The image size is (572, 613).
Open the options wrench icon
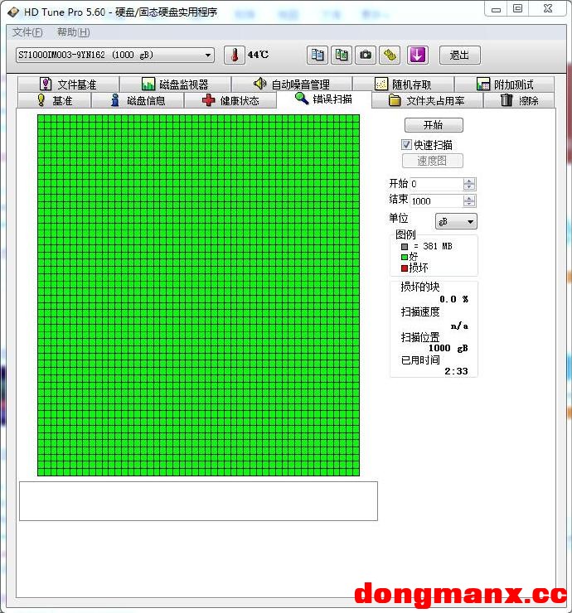390,56
